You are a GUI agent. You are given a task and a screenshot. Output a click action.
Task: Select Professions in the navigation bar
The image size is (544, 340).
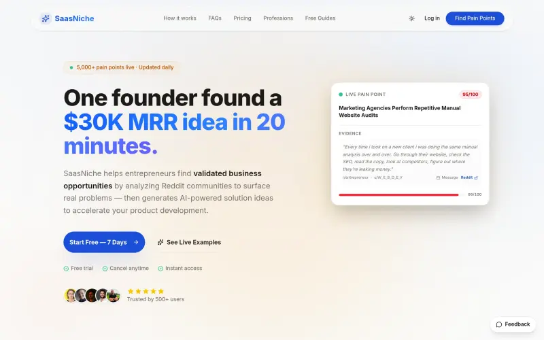[278, 18]
